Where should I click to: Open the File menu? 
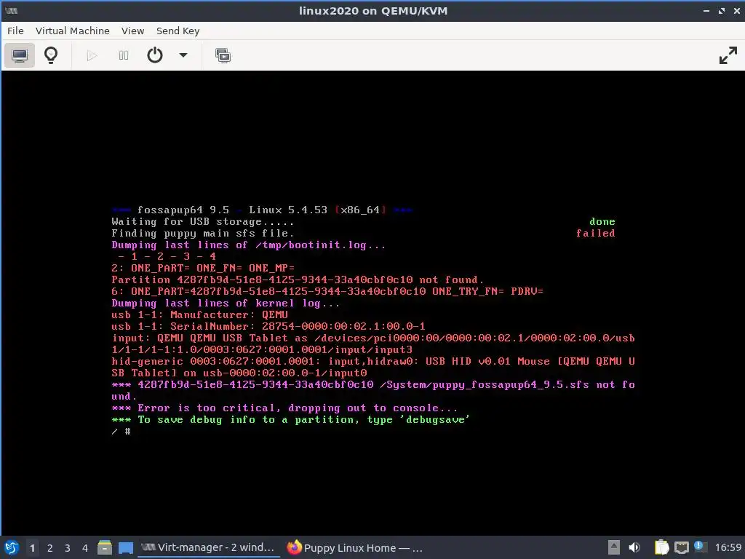click(15, 31)
